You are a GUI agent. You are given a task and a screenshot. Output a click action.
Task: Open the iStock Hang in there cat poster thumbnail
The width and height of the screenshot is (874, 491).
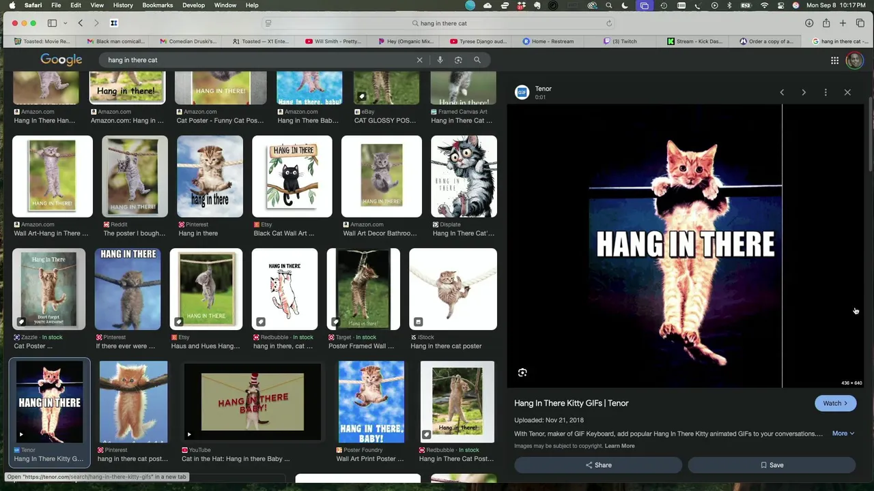pos(453,289)
